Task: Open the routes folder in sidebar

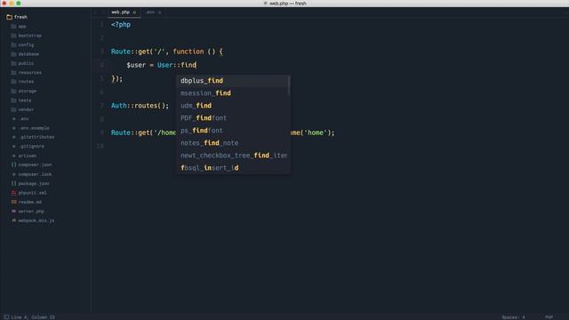Action: coord(26,82)
